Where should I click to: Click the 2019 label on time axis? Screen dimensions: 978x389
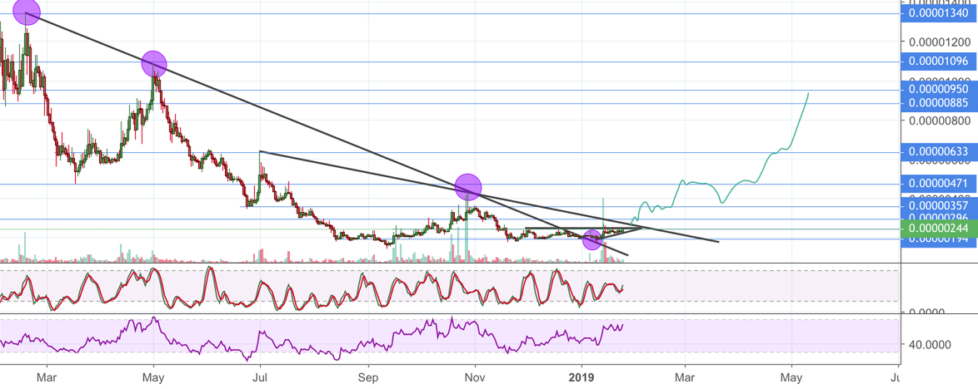click(581, 375)
